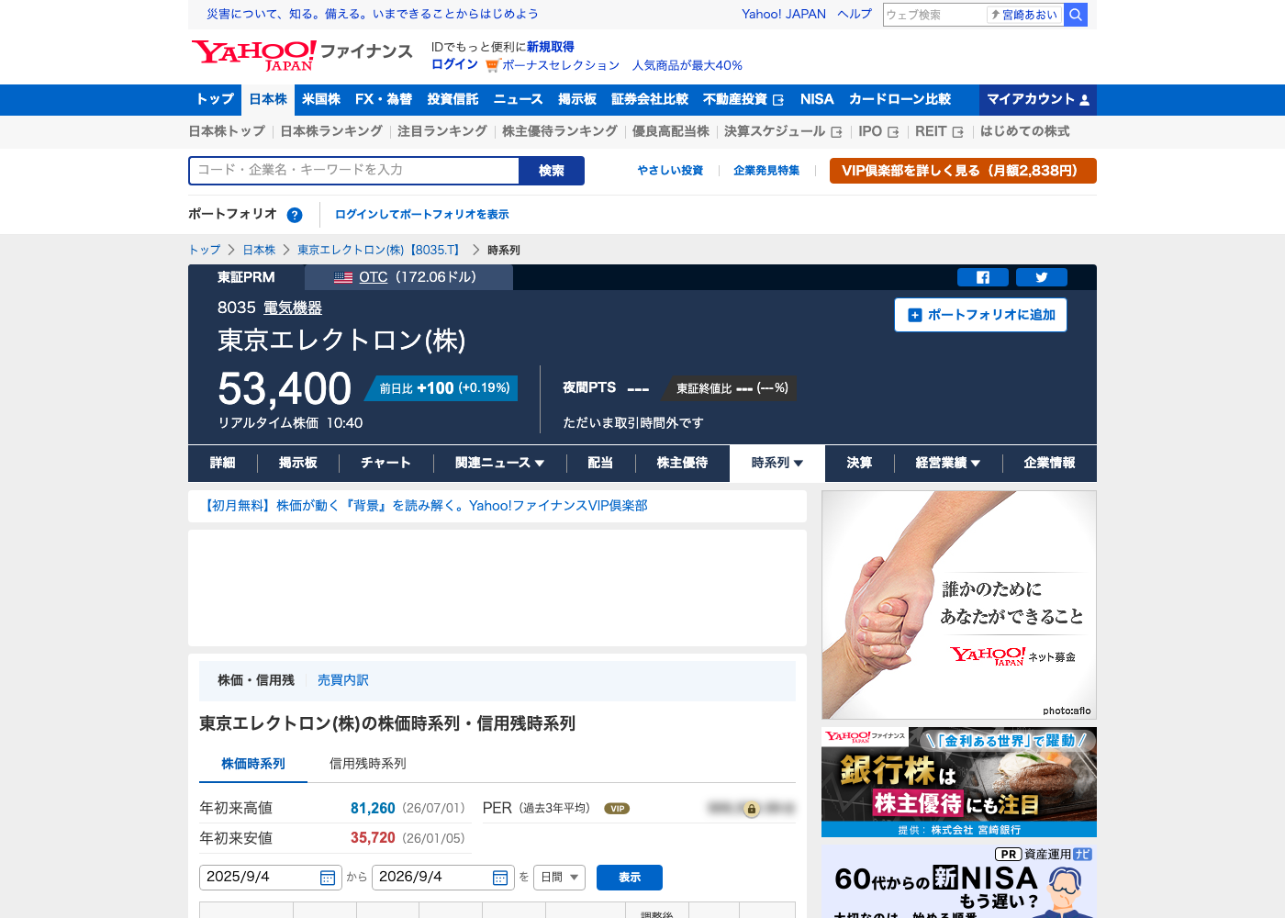1285x918 pixels.
Task: Click the 表示 button for date range
Action: (x=630, y=878)
